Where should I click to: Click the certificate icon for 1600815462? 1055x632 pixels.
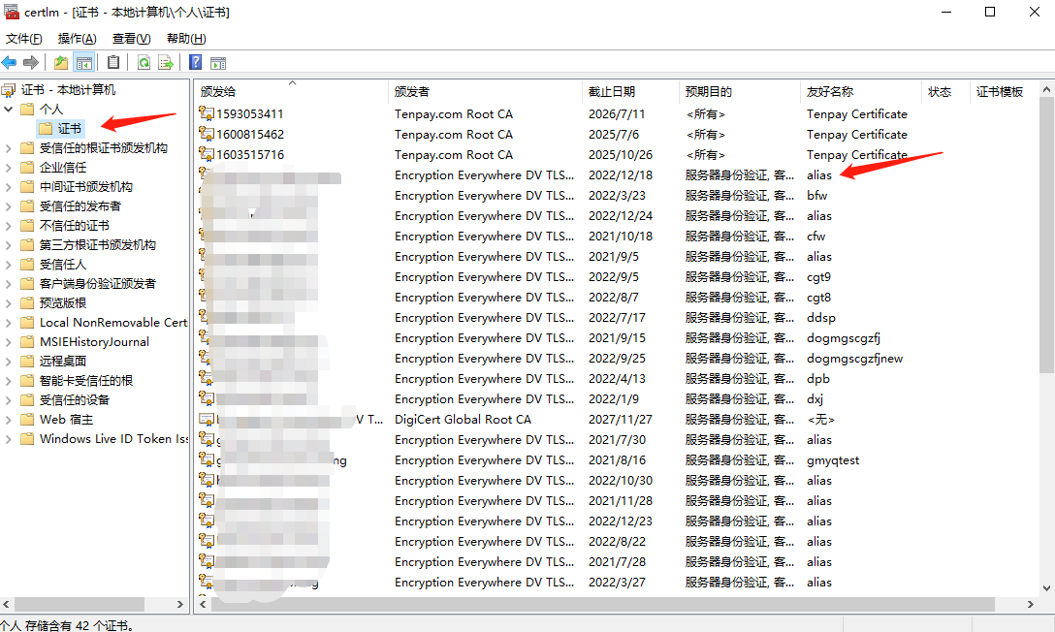(207, 134)
